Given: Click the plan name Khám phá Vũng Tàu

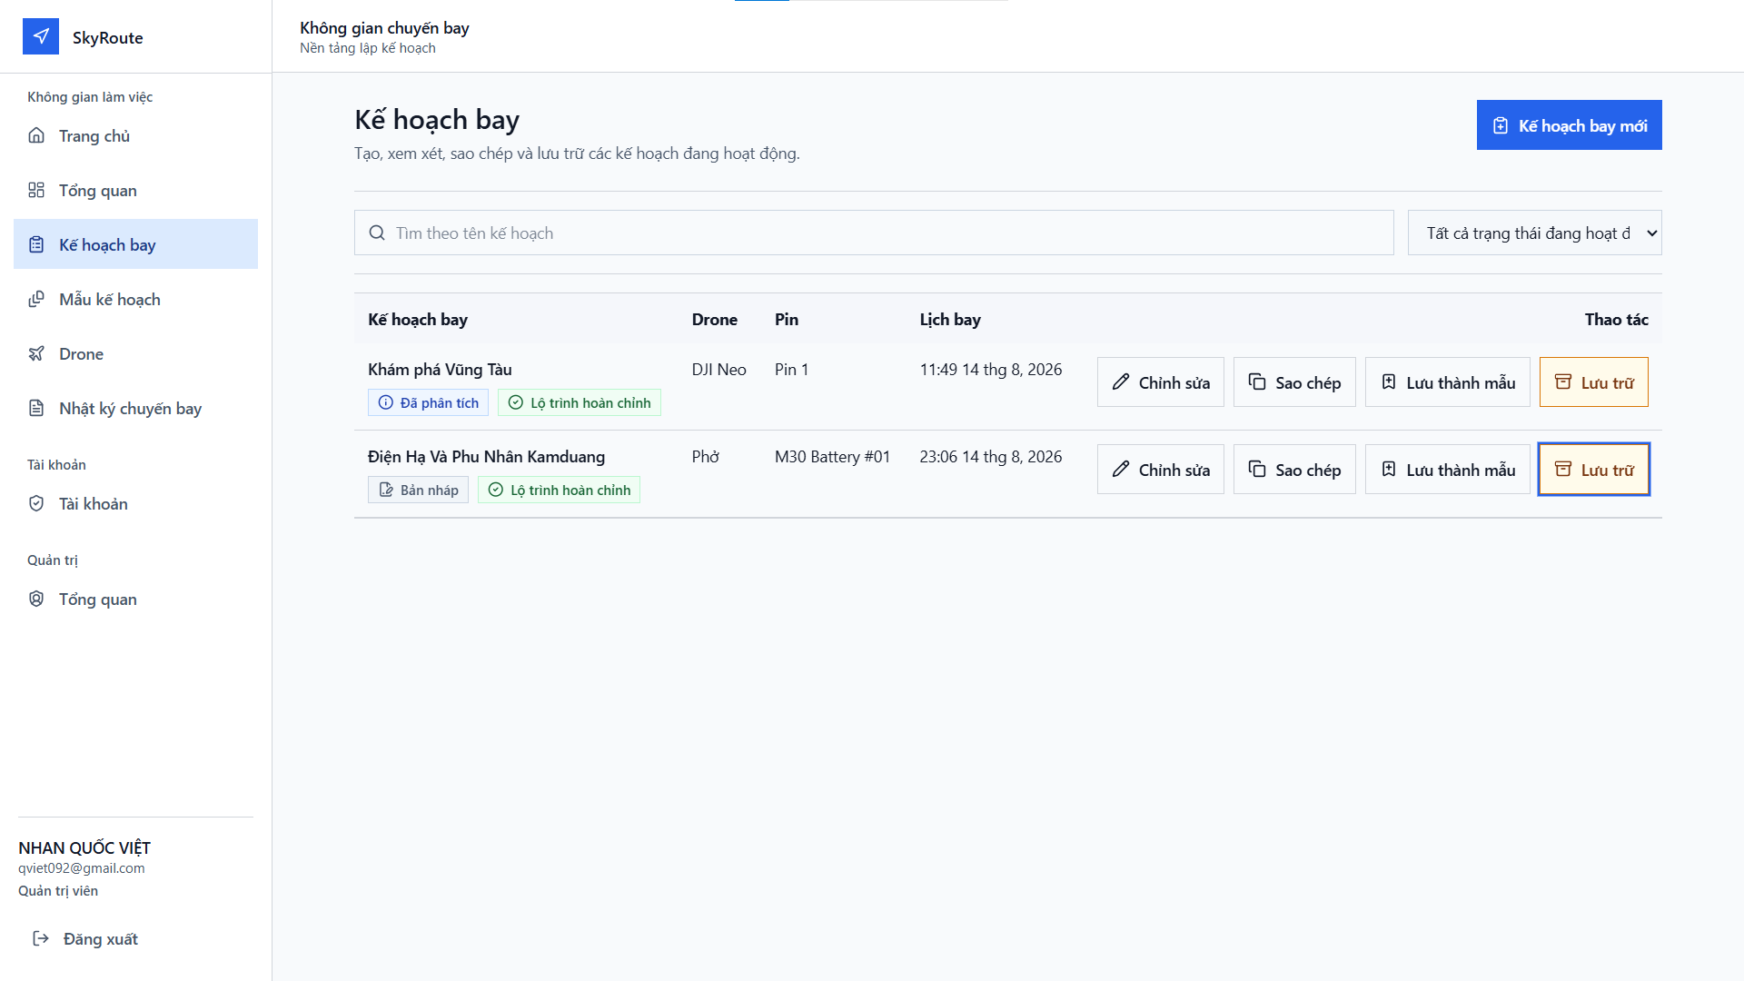Looking at the screenshot, I should click(440, 369).
